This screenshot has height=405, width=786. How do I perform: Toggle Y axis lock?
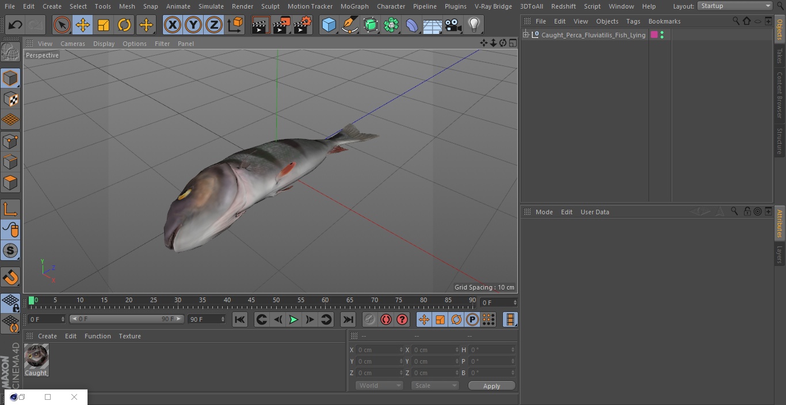[x=193, y=25]
